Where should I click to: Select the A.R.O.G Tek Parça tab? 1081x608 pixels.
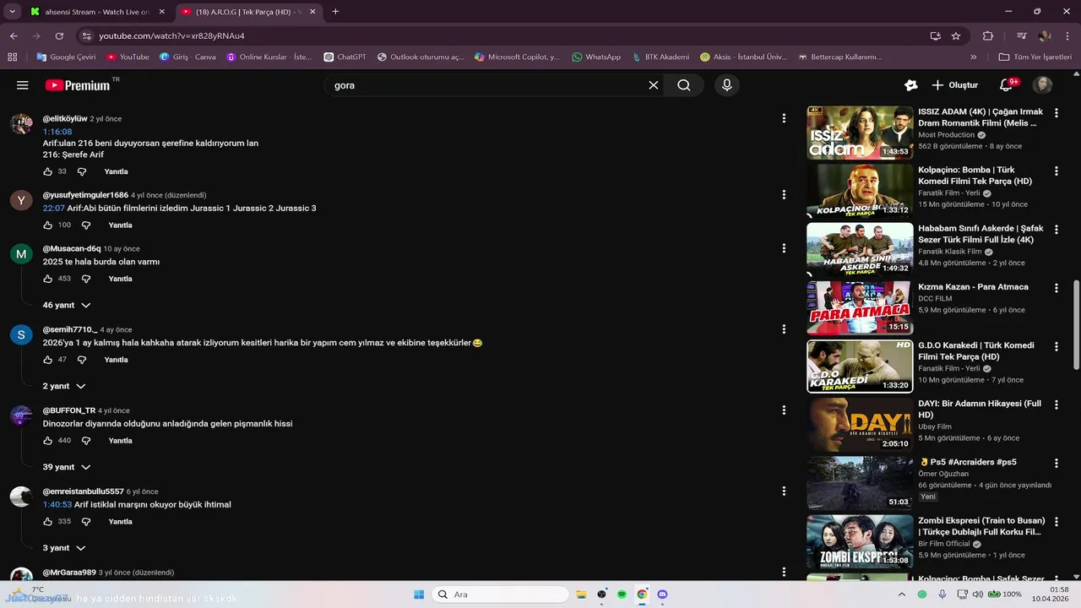248,12
